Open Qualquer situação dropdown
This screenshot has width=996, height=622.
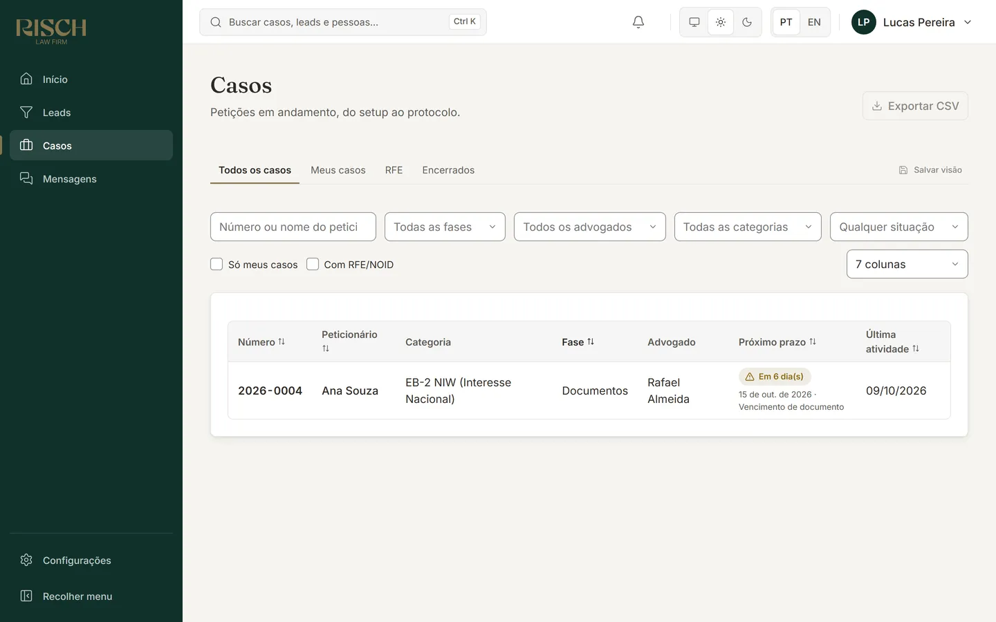click(899, 227)
